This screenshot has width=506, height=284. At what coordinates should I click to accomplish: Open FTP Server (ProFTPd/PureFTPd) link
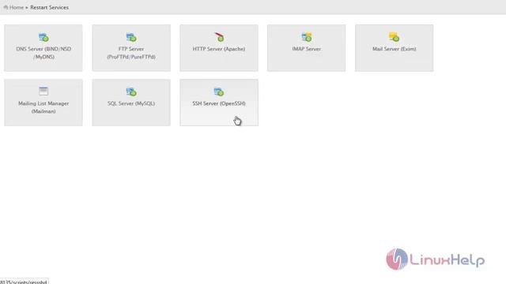[131, 53]
